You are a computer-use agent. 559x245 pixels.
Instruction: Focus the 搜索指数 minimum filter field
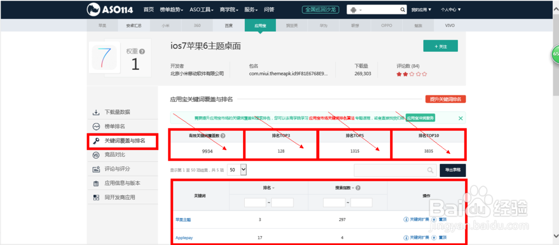[x=334, y=203]
